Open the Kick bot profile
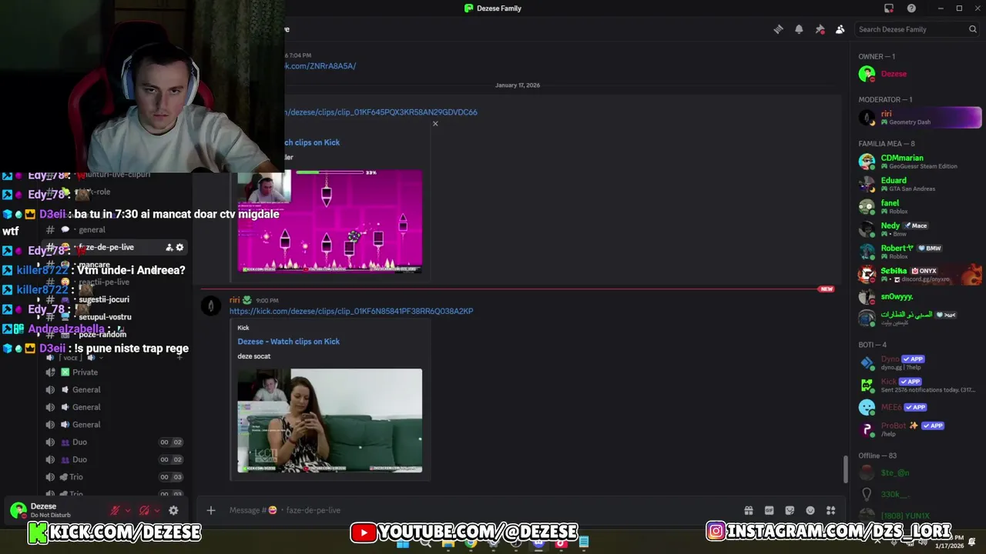Image resolution: width=986 pixels, height=554 pixels. (918, 385)
